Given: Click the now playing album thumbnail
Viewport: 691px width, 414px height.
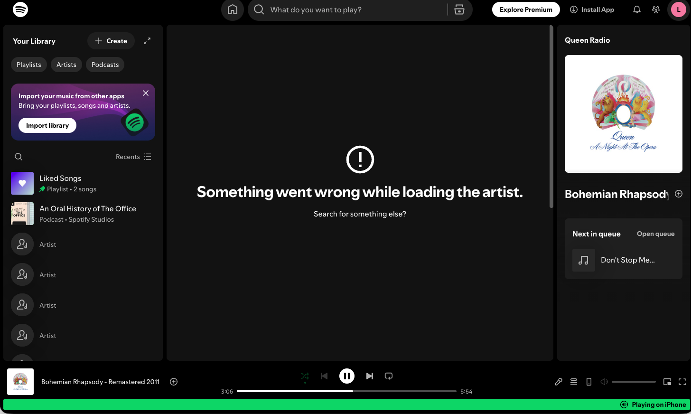Looking at the screenshot, I should click(20, 382).
